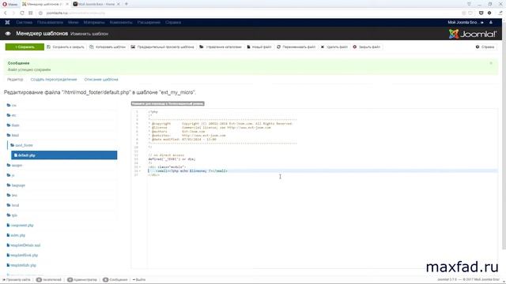Screen dimensions: 506x284
Task: Click Новый файл button
Action: coord(259,47)
